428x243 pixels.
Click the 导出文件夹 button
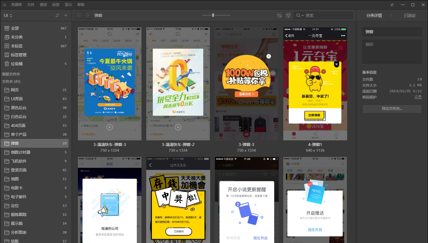click(392, 109)
